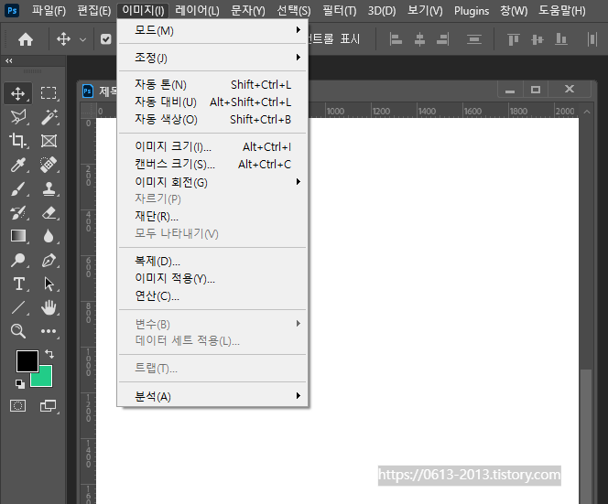Viewport: 608px width, 504px height.
Task: Click the Home button in options bar
Action: 26,39
